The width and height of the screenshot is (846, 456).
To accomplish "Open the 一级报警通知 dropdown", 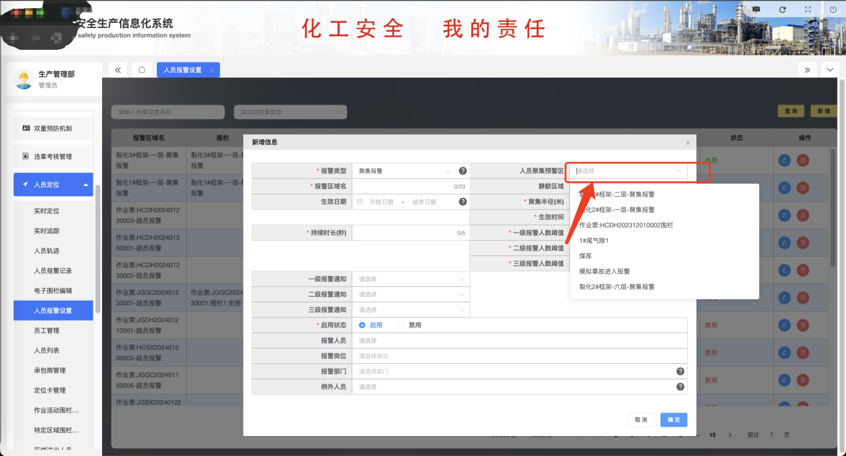I will pos(410,279).
